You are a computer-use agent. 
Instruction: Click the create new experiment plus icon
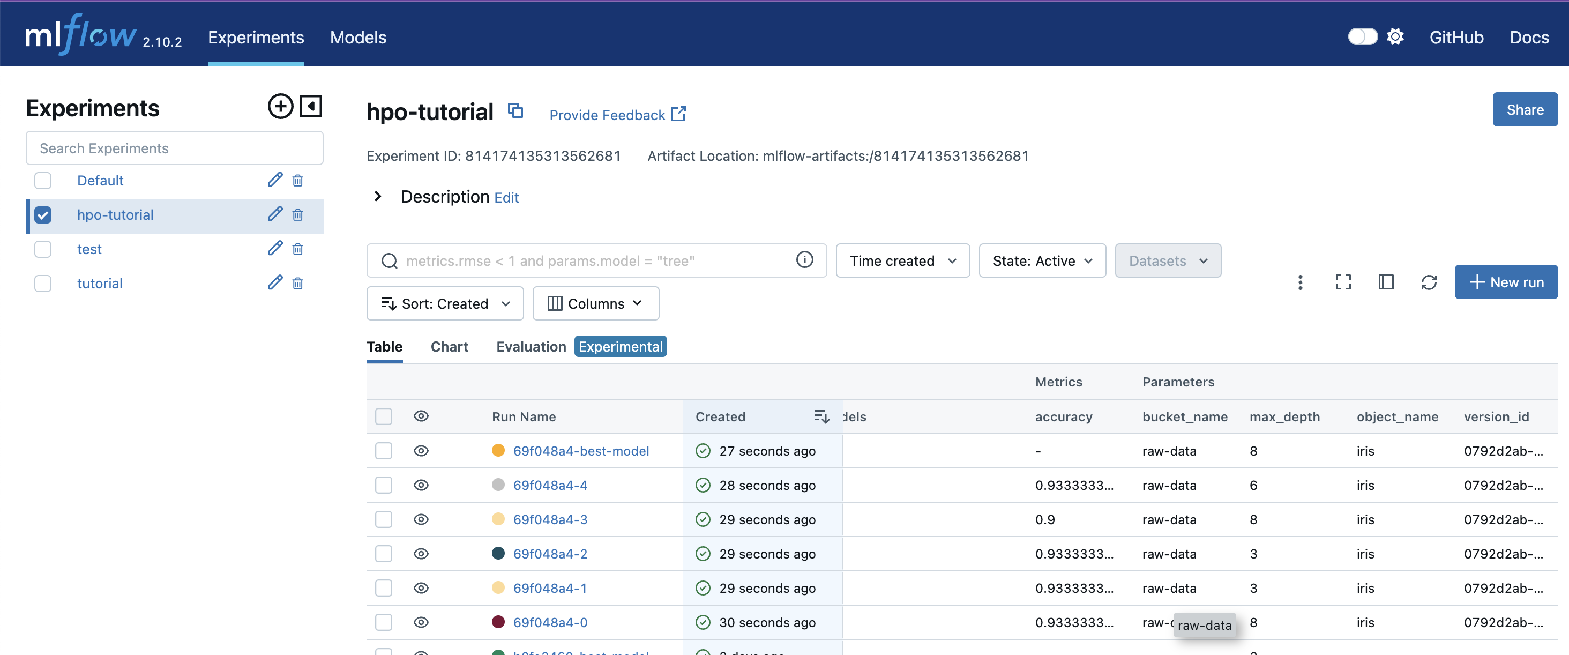point(280,107)
